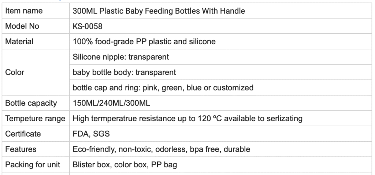Click the food-grade PP plastic and silicone cell
The height and width of the screenshot is (175, 375).
click(144, 42)
